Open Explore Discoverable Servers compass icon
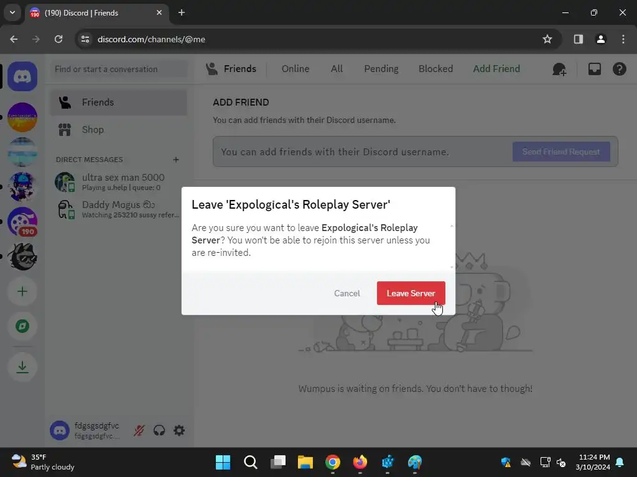The width and height of the screenshot is (637, 477). (22, 326)
